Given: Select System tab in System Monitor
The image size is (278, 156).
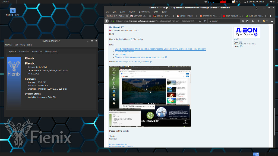Looking at the screenshot, I should (x=12, y=51).
